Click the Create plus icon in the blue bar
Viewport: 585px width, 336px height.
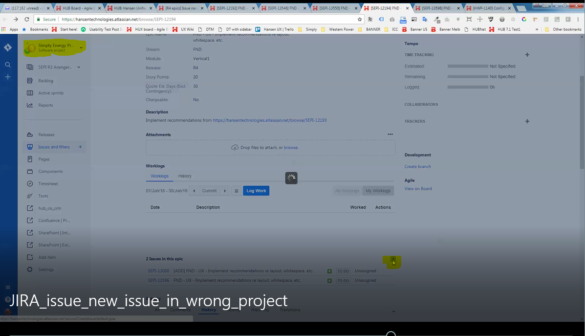pos(8,77)
